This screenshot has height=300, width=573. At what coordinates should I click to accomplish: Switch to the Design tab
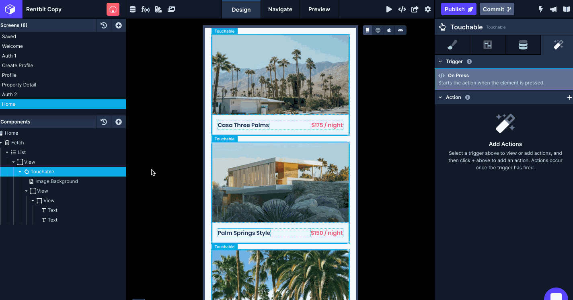pyautogui.click(x=241, y=9)
